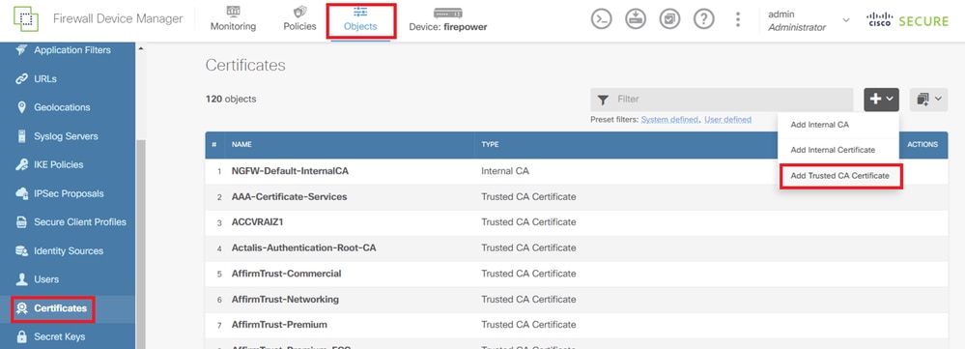Open the help question mark icon
965x349 pixels.
click(x=703, y=19)
